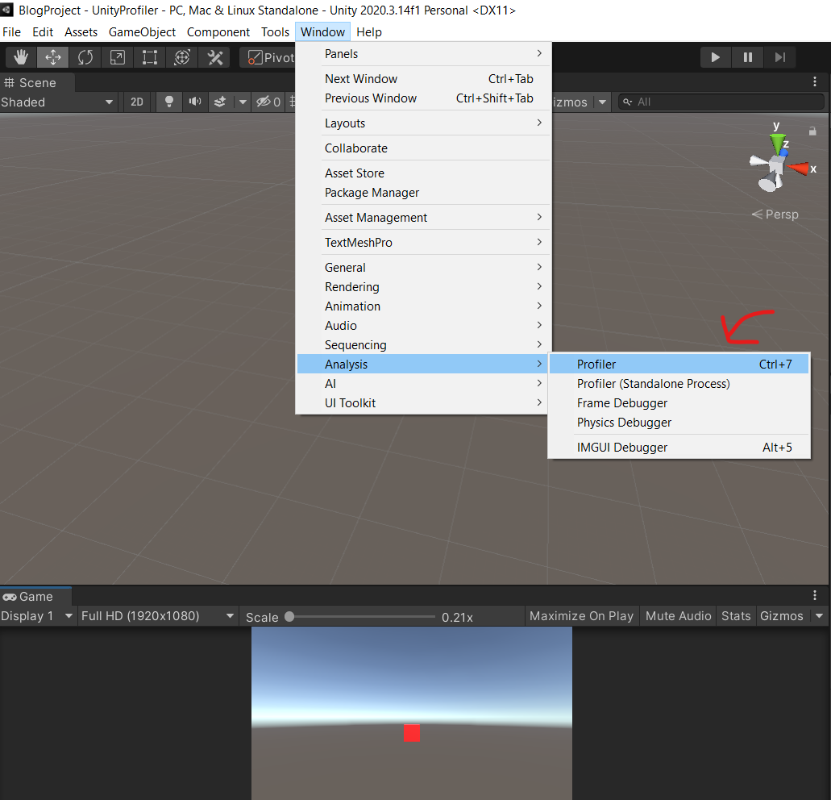Open Collaborate window

(x=423, y=148)
